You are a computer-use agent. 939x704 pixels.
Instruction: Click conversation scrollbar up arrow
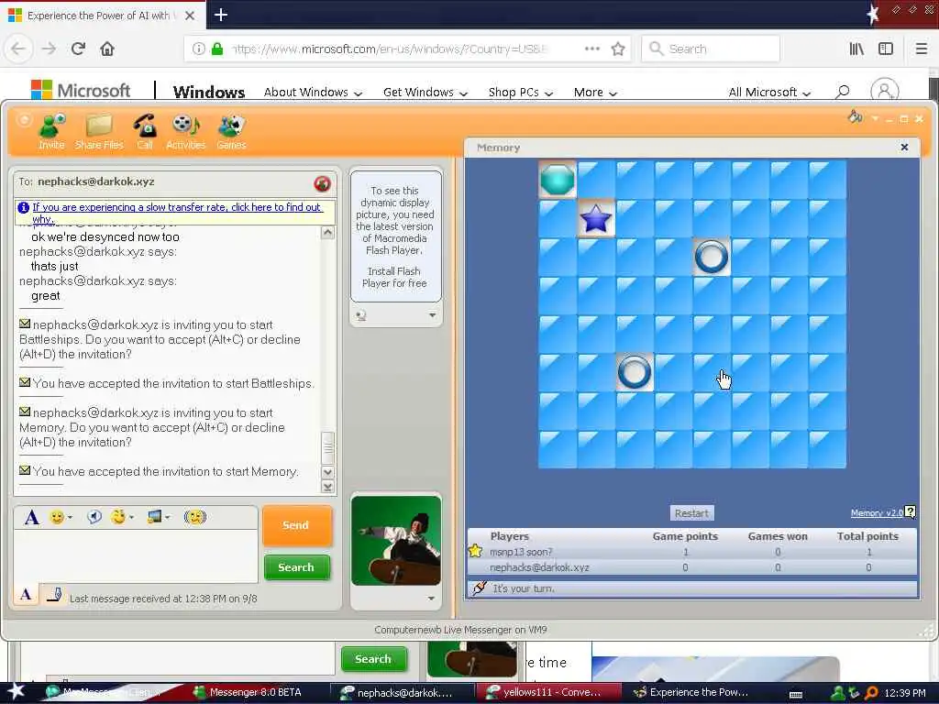click(327, 232)
